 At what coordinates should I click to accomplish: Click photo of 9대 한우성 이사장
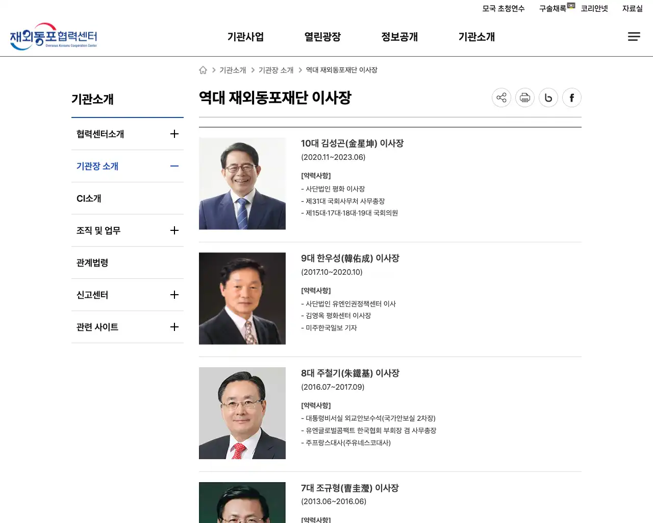pos(242,298)
